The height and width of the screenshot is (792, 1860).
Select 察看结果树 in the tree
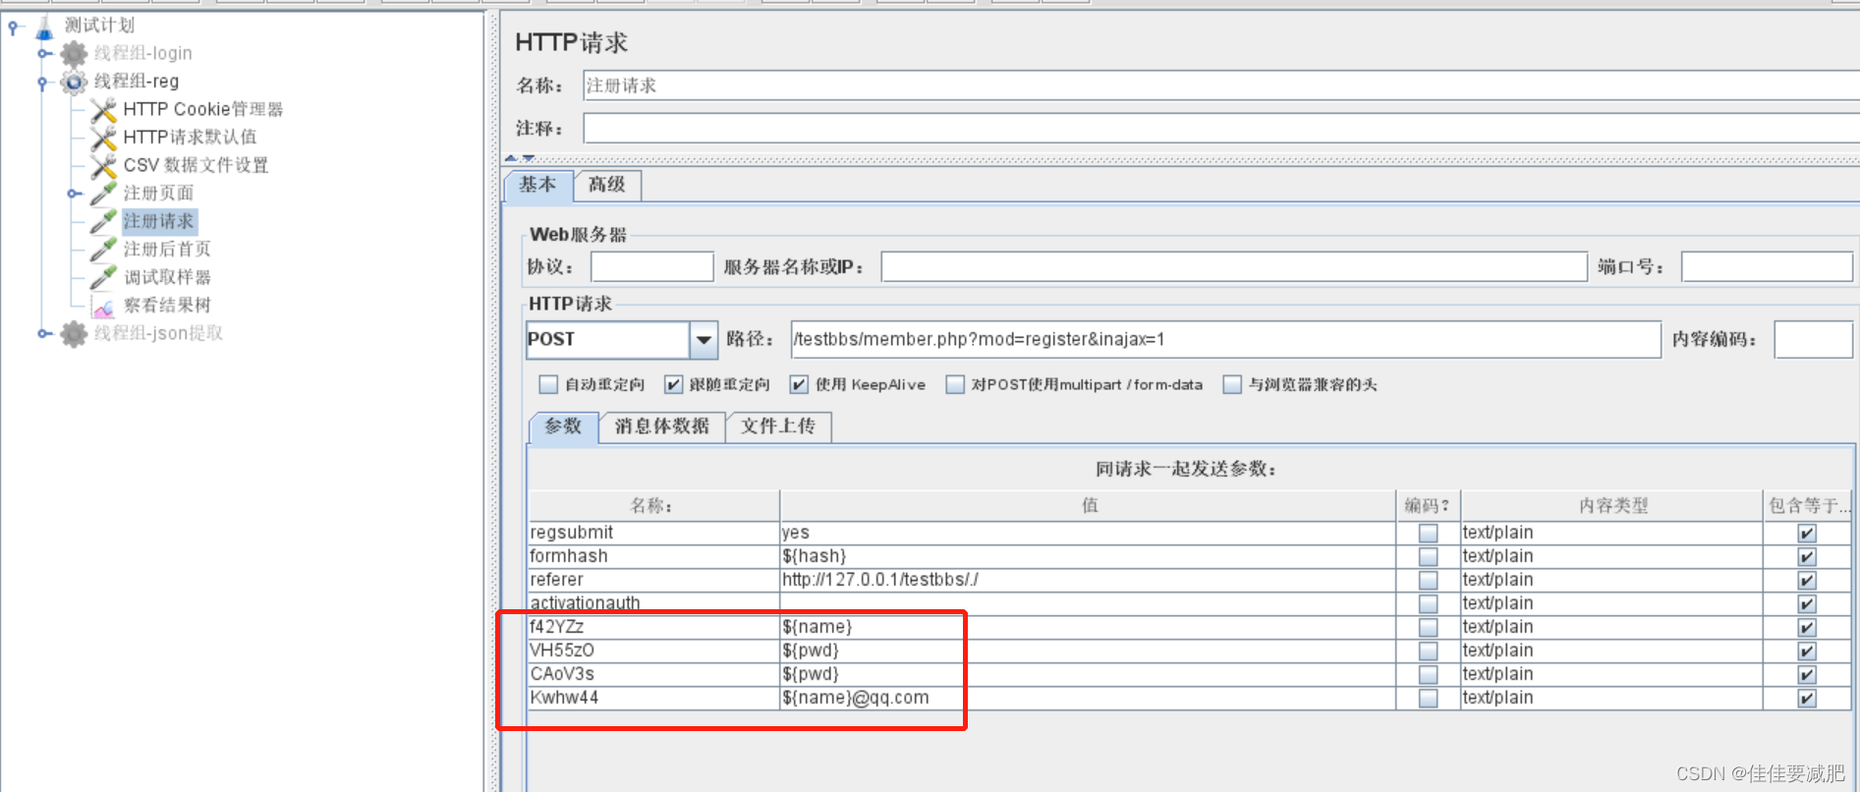click(167, 306)
